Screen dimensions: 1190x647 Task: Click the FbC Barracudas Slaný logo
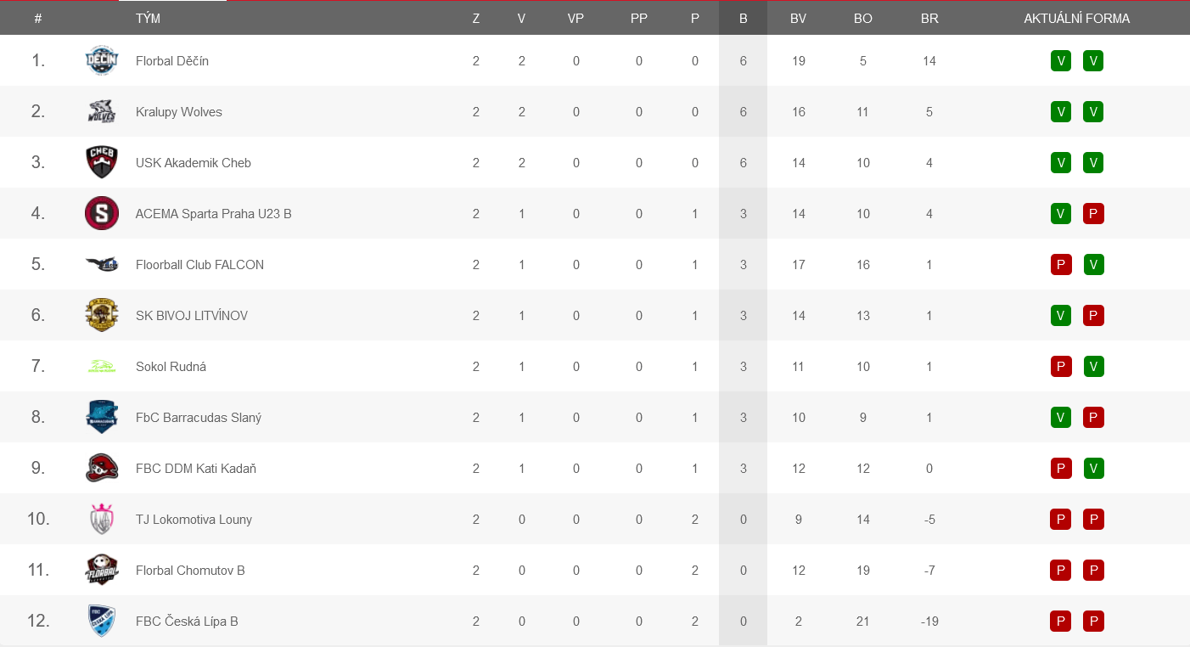coord(102,417)
